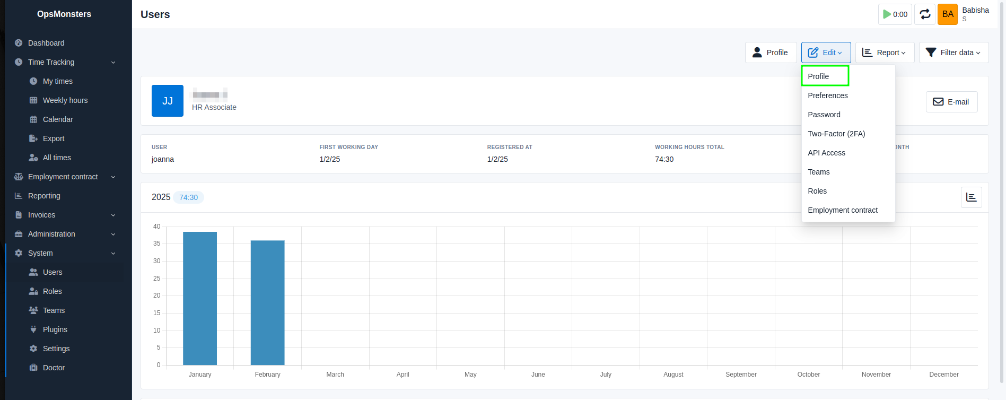Start the time tracking timer play button

point(895,14)
